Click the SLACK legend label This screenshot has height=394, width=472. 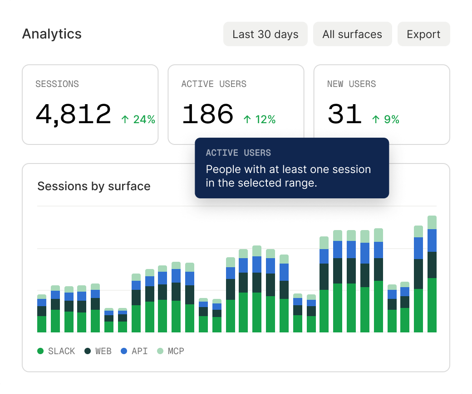(x=61, y=351)
